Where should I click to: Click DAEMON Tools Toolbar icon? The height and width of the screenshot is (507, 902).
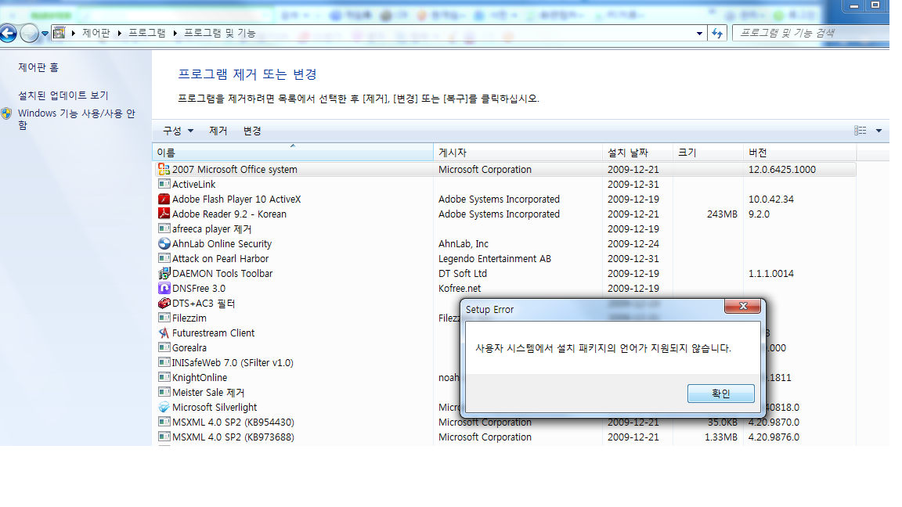point(164,273)
